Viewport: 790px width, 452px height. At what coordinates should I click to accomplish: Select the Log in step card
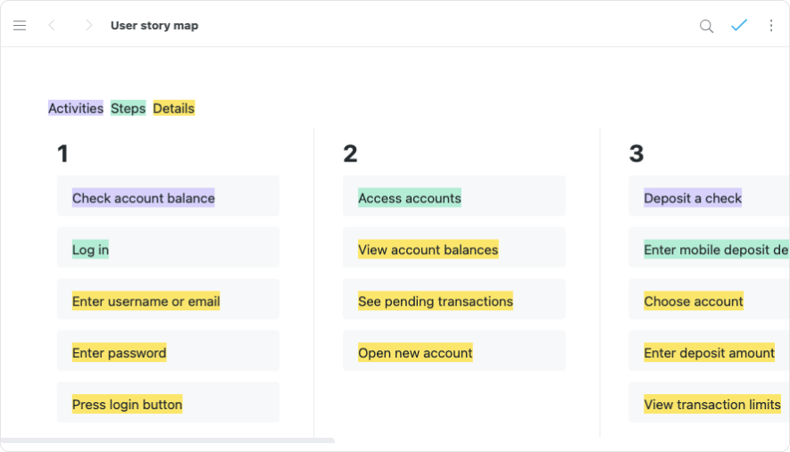point(168,250)
